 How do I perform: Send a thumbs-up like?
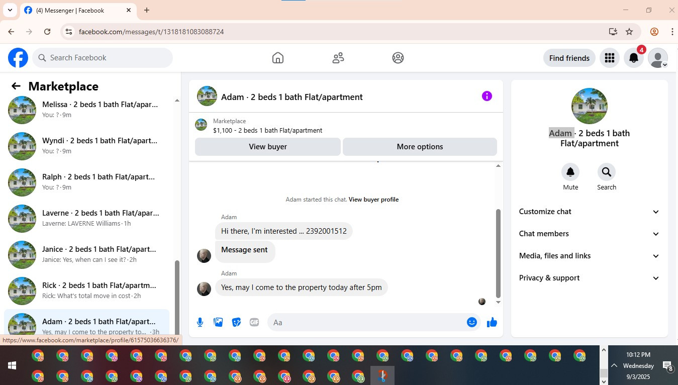click(x=492, y=322)
